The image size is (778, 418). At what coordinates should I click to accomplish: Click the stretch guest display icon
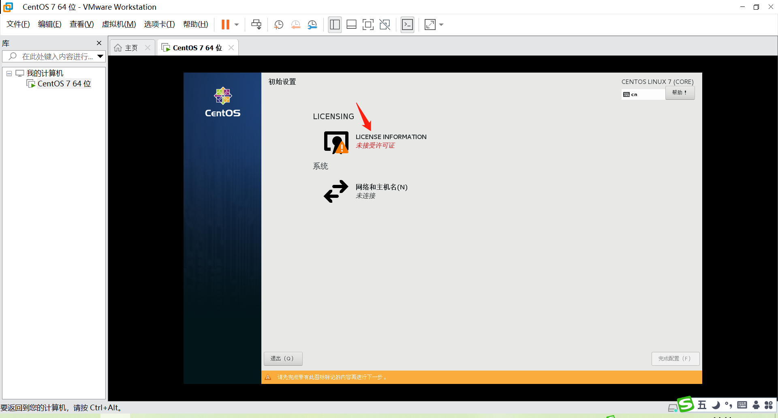(x=430, y=25)
